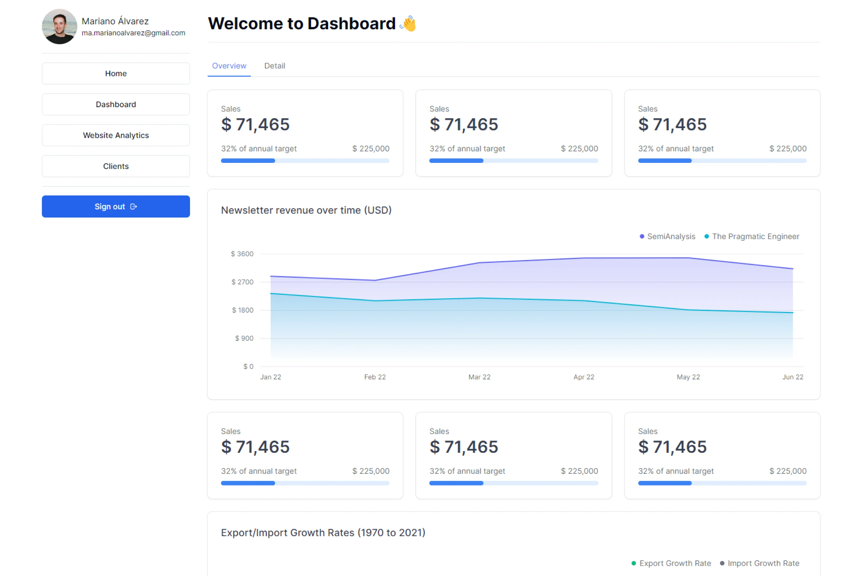The height and width of the screenshot is (576, 865).
Task: Click the sign out arrow icon
Action: pyautogui.click(x=133, y=207)
